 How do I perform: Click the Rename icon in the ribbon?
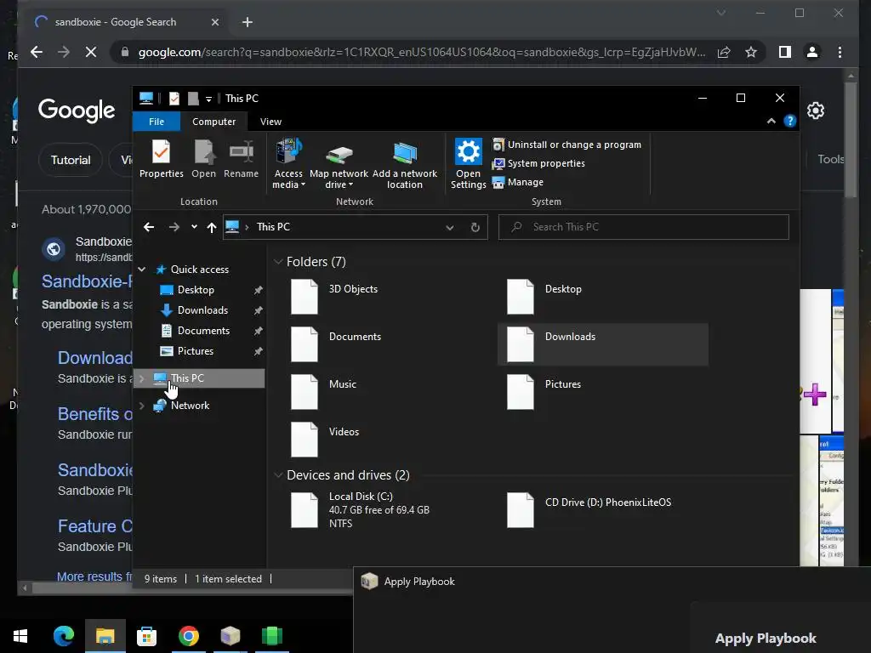(241, 159)
